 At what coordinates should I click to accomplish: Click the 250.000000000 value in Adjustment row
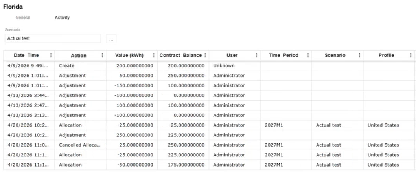[132, 135]
